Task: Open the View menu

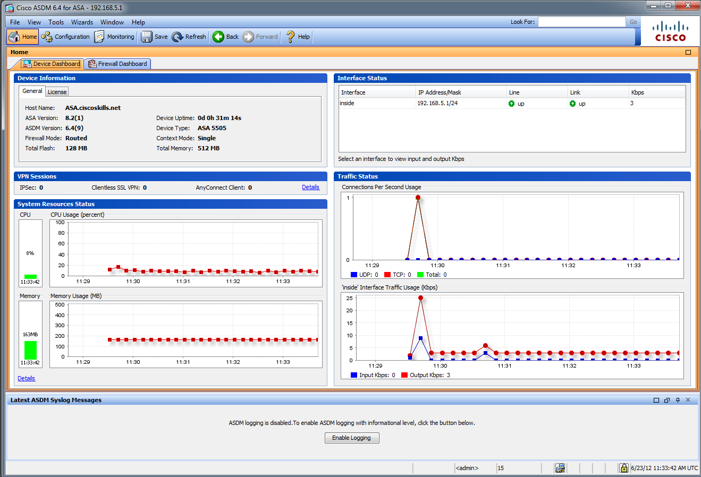Action: coord(34,22)
